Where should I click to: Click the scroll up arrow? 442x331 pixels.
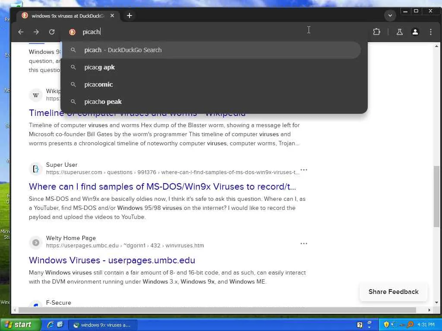pos(437,46)
